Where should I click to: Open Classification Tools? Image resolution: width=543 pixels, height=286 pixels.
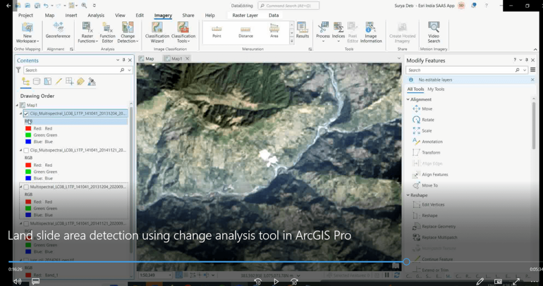click(x=183, y=32)
